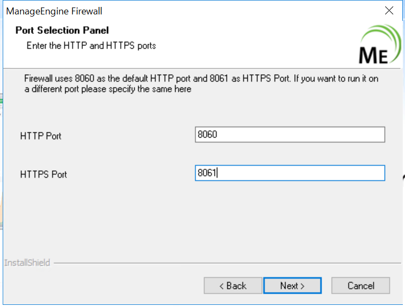Screen dimensions: 405x307
Task: Click the letters ME in the logo
Action: click(x=373, y=55)
